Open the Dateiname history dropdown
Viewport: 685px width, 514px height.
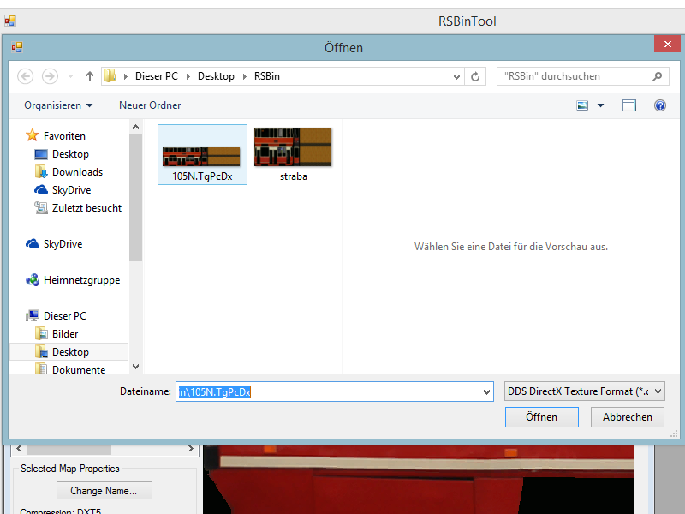pyautogui.click(x=487, y=391)
